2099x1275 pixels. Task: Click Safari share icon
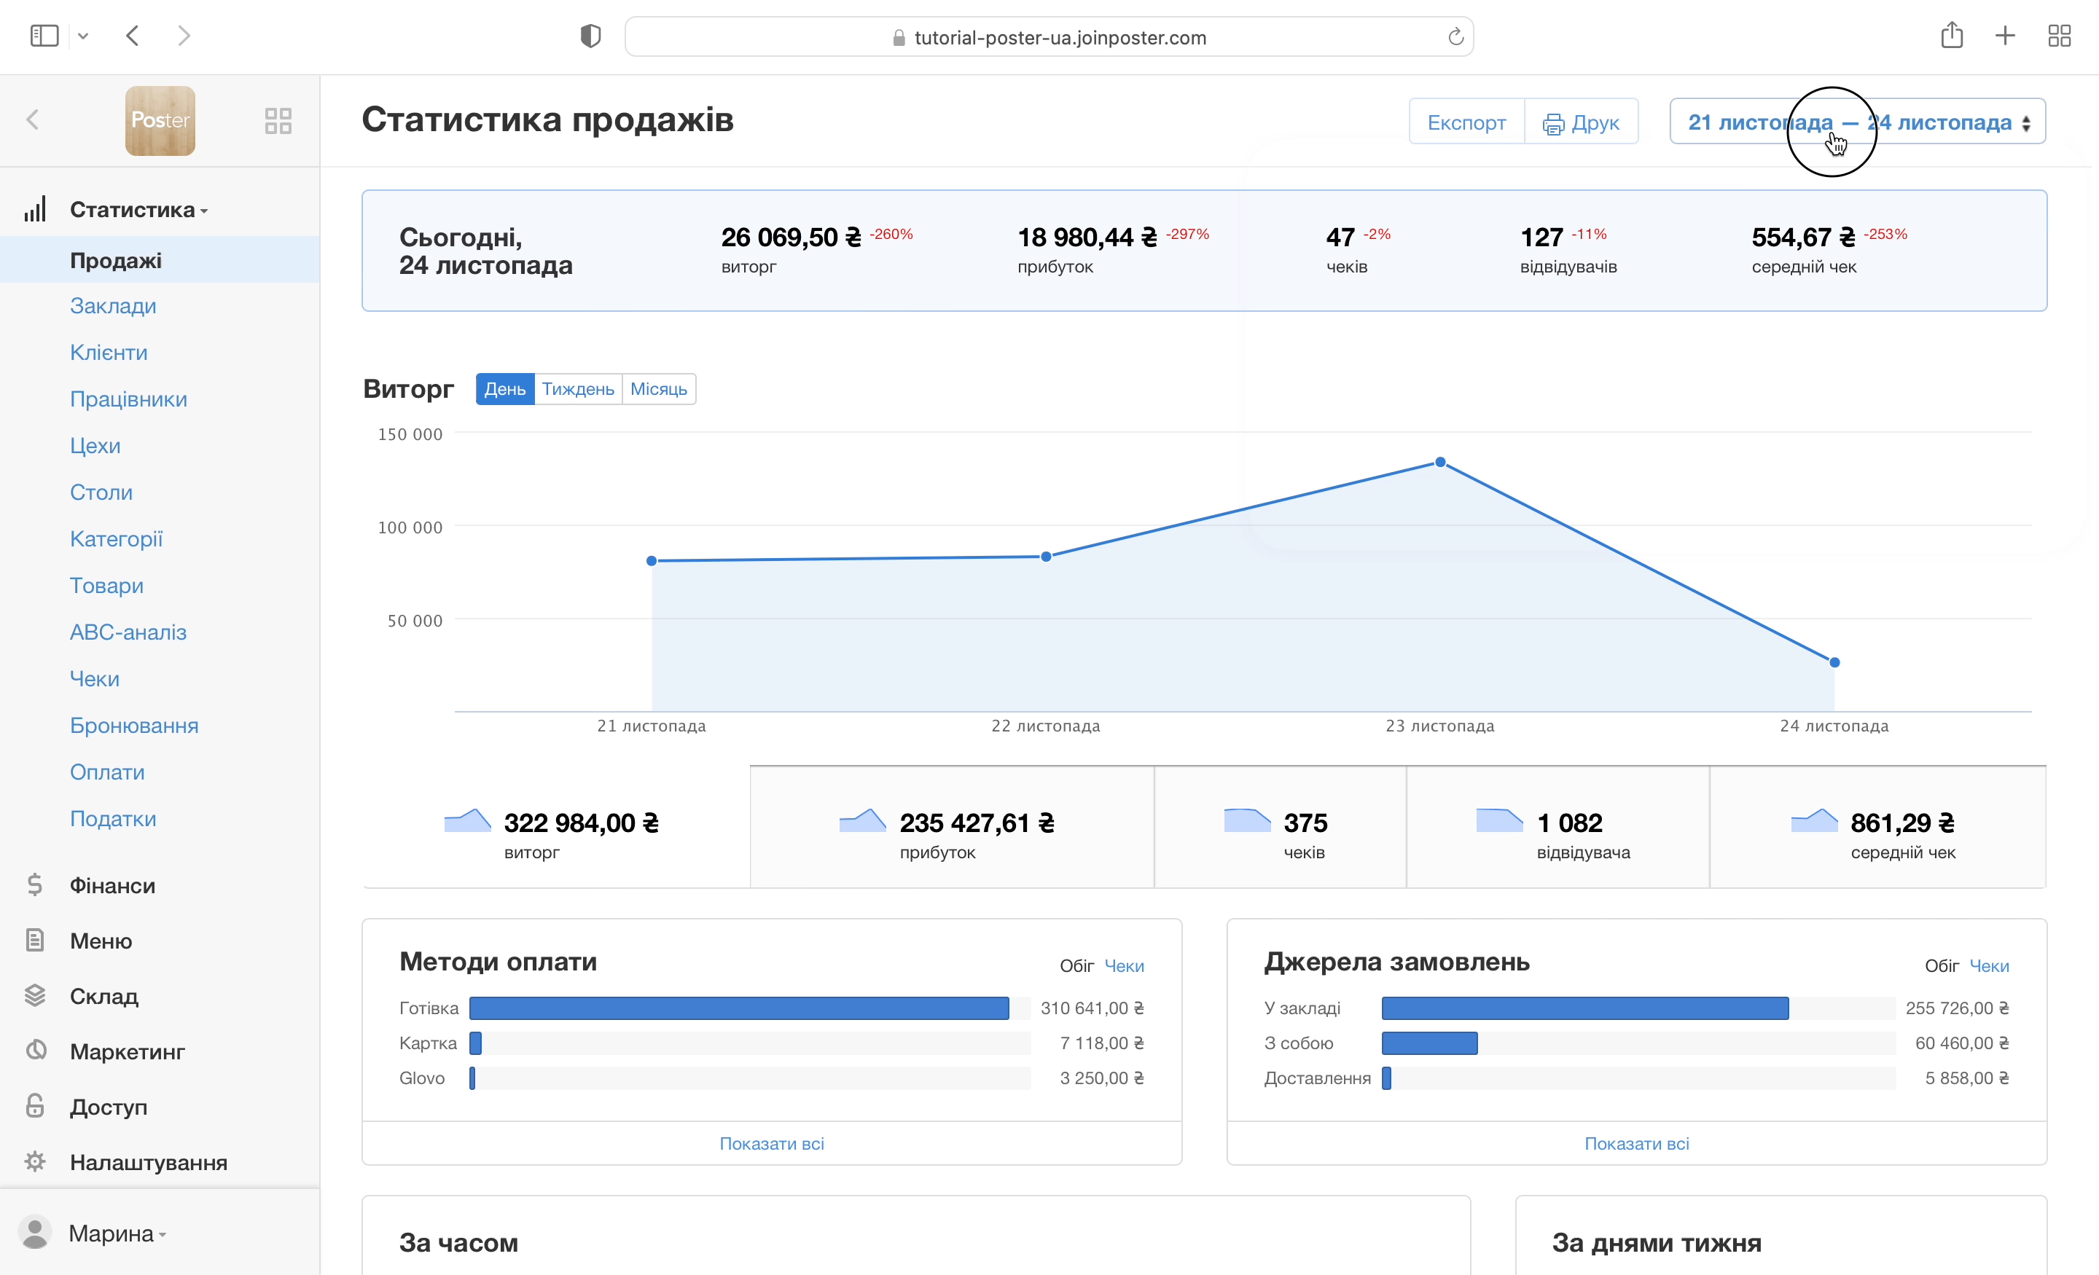(x=1952, y=36)
